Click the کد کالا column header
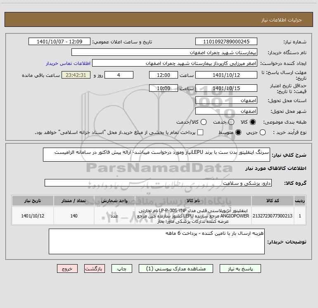The height and width of the screenshot is (308, 318). (x=273, y=201)
